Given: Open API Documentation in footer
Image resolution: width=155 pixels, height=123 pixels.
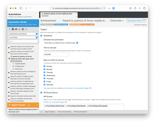Looking at the screenshot, I should point(80,112).
